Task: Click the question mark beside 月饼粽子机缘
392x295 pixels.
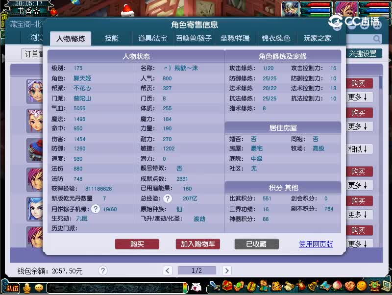Action: pyautogui.click(x=96, y=209)
